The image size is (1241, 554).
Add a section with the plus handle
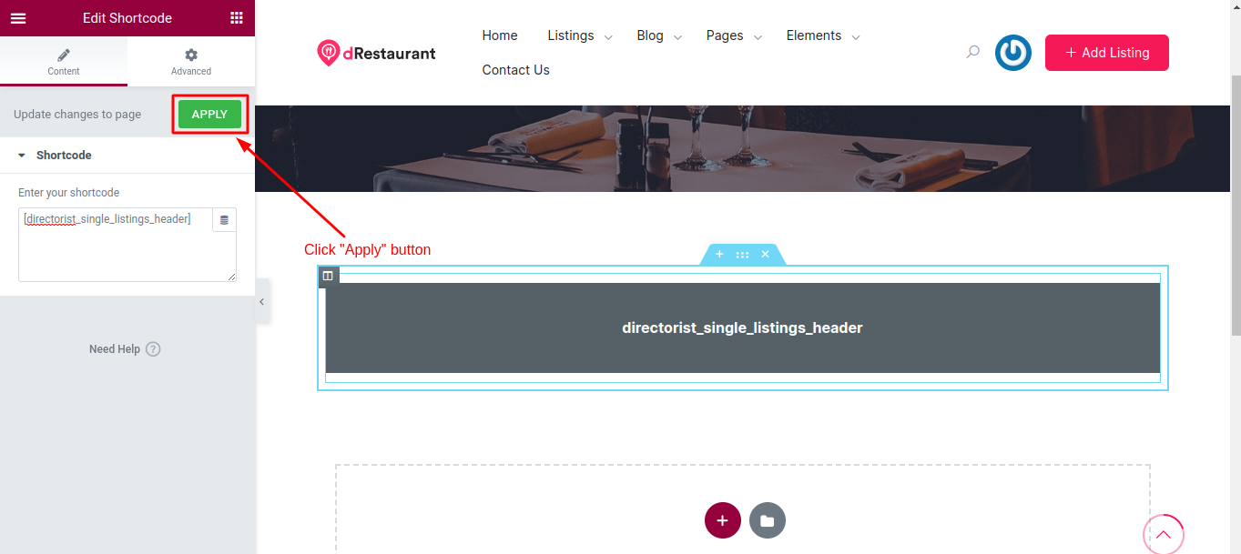pos(719,255)
